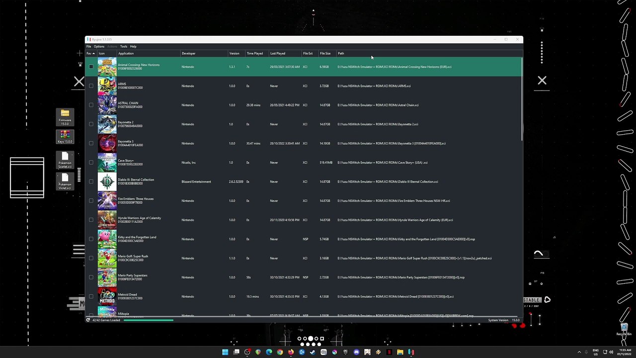This screenshot has height=358, width=636.
Task: Sort list by Application column header
Action: pyautogui.click(x=149, y=53)
